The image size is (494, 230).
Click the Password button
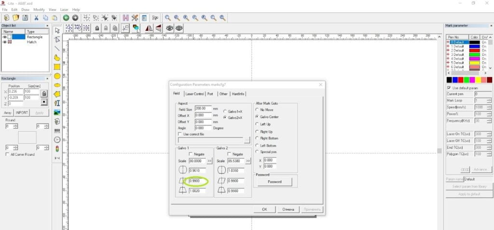pos(274,182)
